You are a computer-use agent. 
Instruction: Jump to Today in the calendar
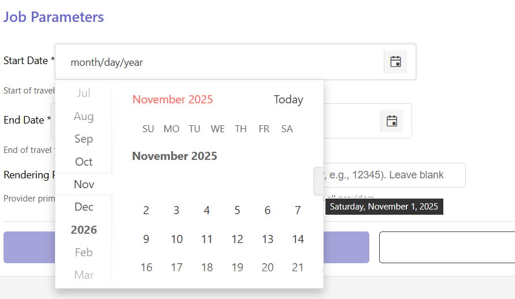[x=288, y=100]
